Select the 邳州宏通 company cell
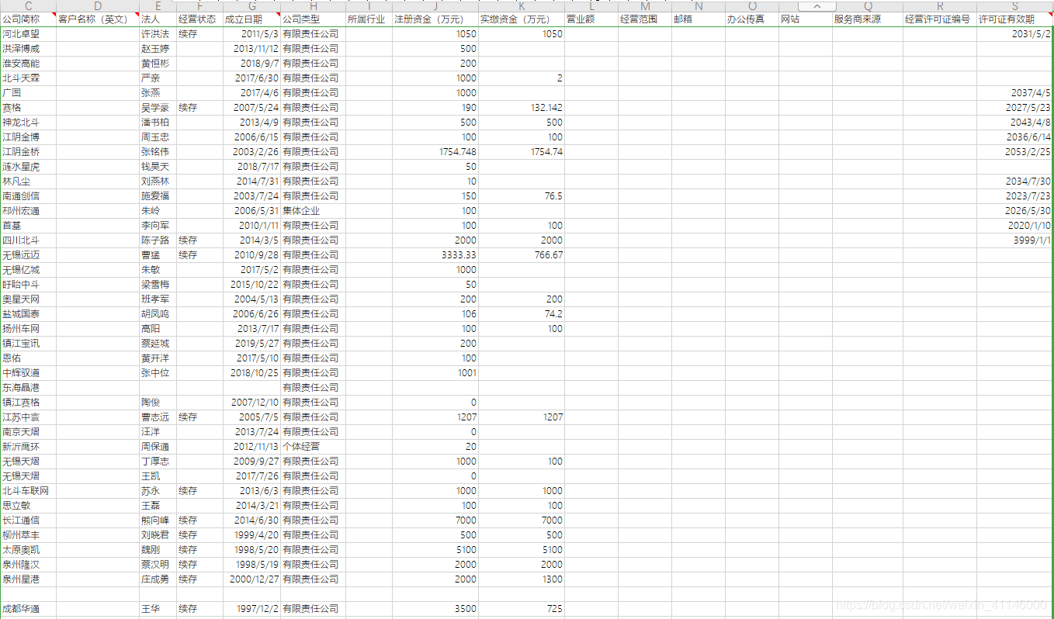The width and height of the screenshot is (1054, 619). [x=28, y=210]
